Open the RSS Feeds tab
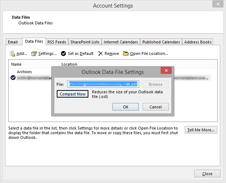Screen dimensions: 226x183 pos(57,42)
